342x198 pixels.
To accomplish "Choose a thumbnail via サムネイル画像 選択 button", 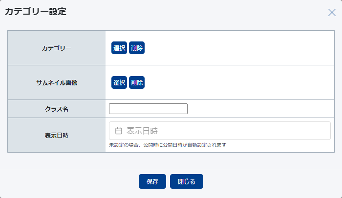I will (119, 82).
